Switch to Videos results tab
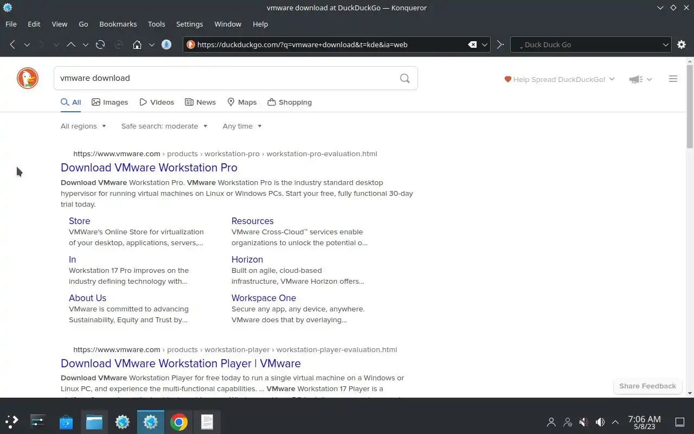Image resolution: width=694 pixels, height=434 pixels. click(x=157, y=102)
